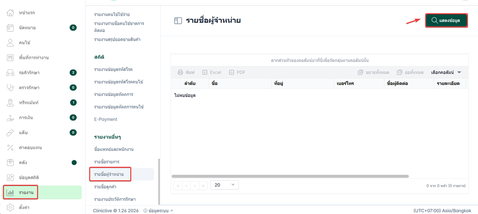Screen dimensions: 478x214
Task: Click the magnifier icon in the แสดงข้อมูล button
Action: coord(435,20)
